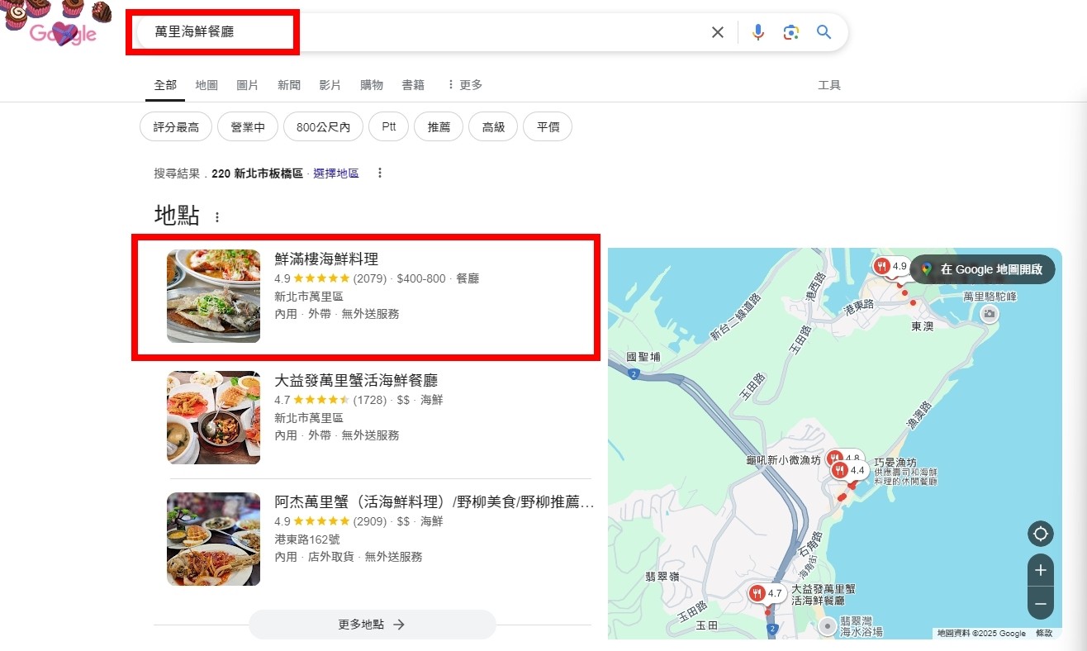The image size is (1087, 651).
Task: Click the 更多地點 button
Action: coord(372,625)
